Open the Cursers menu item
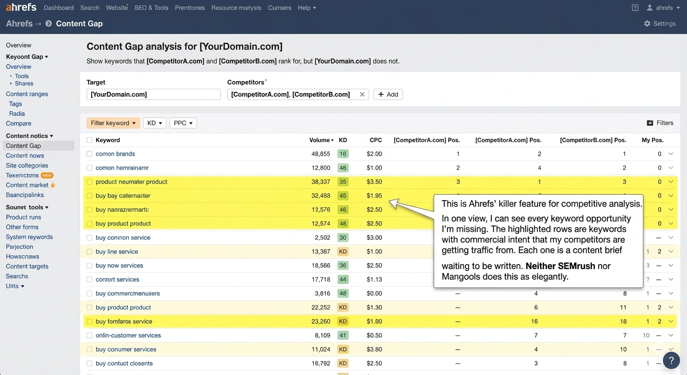The image size is (687, 375). point(280,8)
